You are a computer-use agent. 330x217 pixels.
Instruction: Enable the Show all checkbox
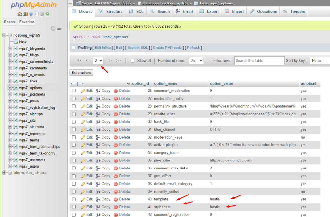pyautogui.click(x=132, y=61)
